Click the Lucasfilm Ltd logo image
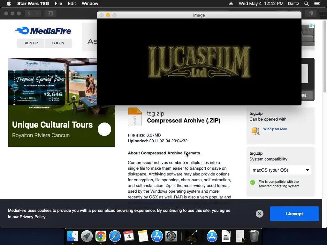The height and width of the screenshot is (245, 327). [199, 62]
